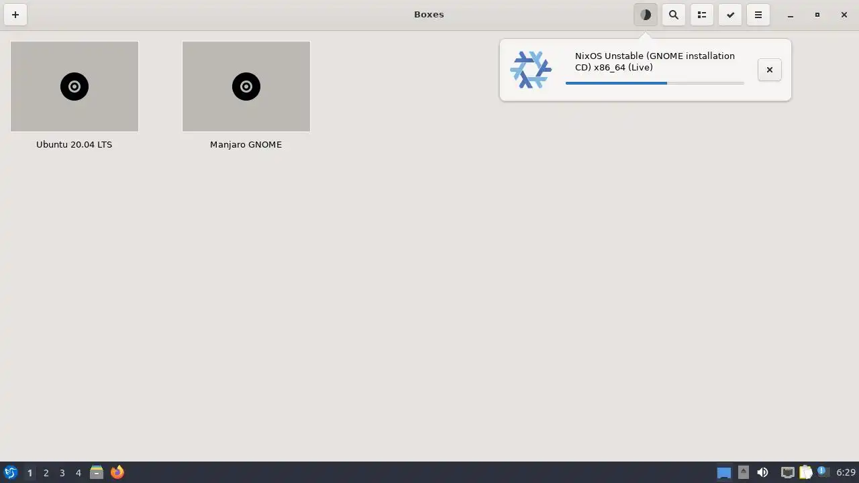Click the Boxes title in the header bar
Screen dimensions: 859x483
point(429,14)
